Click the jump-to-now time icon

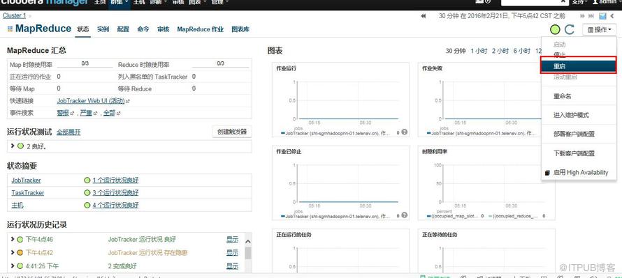pos(591,16)
